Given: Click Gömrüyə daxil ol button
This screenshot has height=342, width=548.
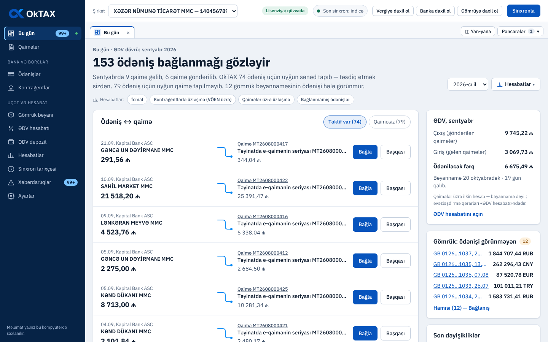Looking at the screenshot, I should click(479, 11).
